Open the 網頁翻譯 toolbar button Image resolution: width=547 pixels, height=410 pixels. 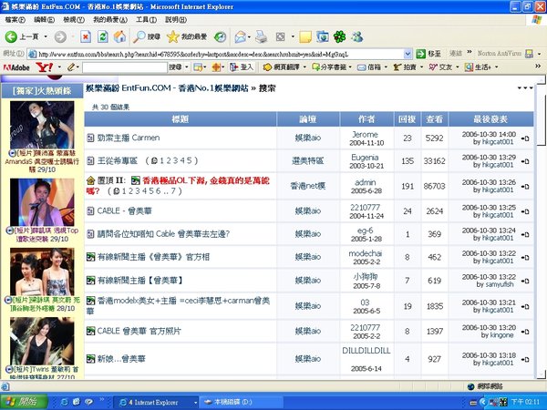click(282, 67)
